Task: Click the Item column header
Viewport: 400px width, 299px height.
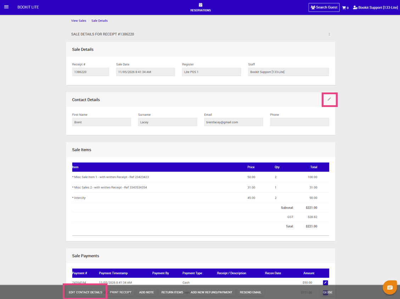Action: pos(75,167)
